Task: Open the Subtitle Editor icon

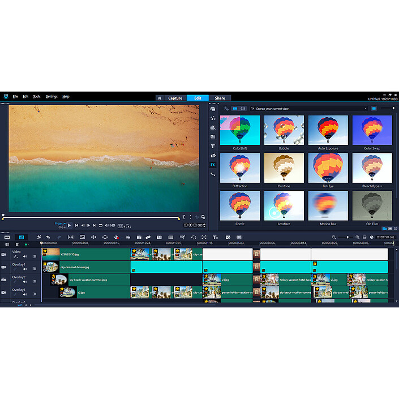Action: [159, 237]
